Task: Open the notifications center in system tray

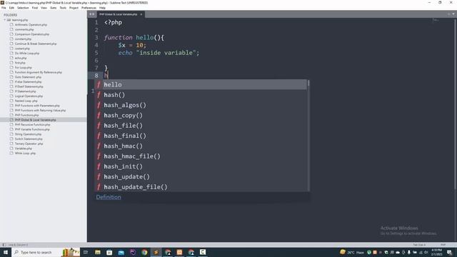Action: click(x=449, y=252)
